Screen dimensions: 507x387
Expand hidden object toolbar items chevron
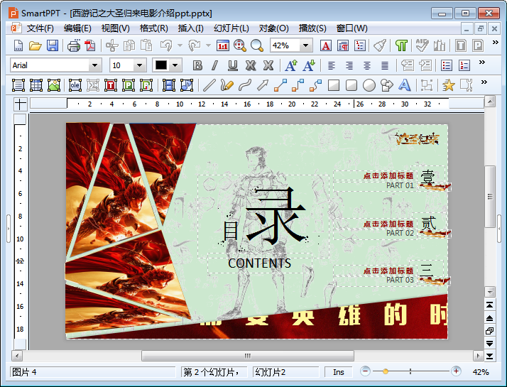(484, 82)
